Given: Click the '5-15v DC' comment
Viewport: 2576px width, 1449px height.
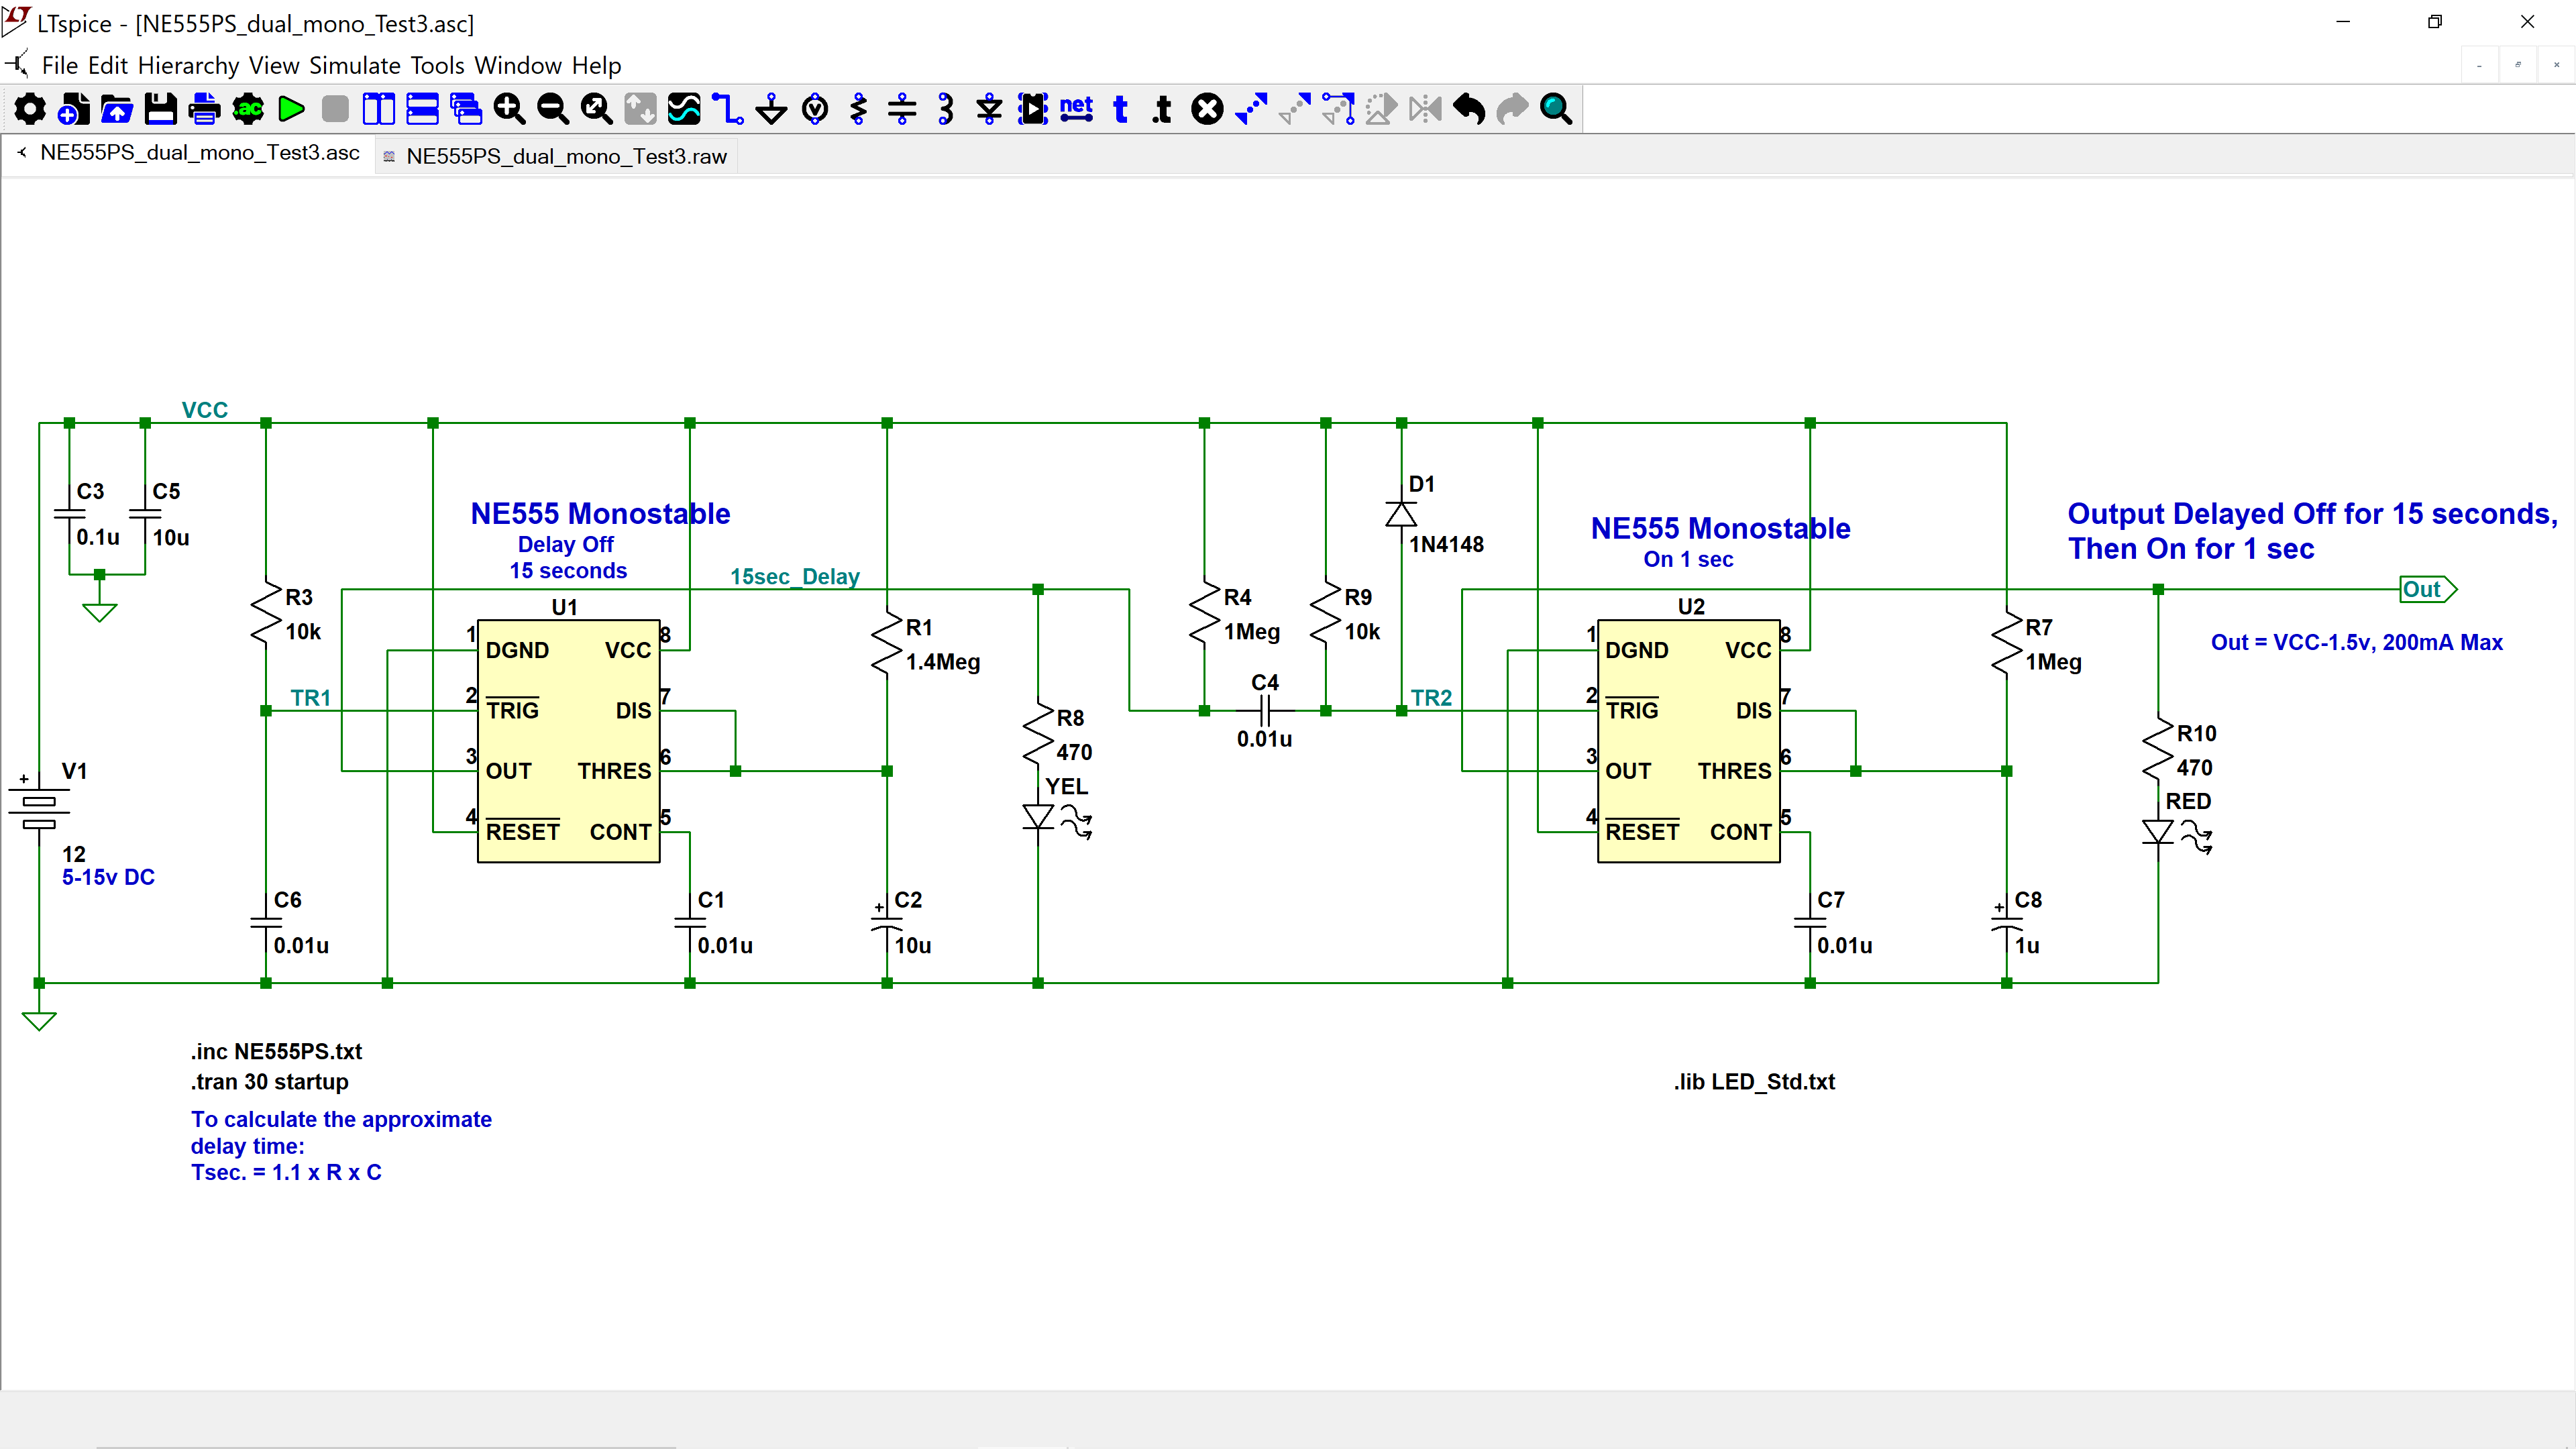Looking at the screenshot, I should (x=108, y=878).
